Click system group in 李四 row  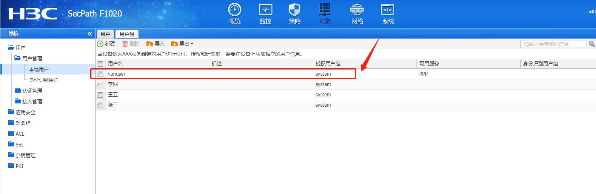[x=323, y=84]
